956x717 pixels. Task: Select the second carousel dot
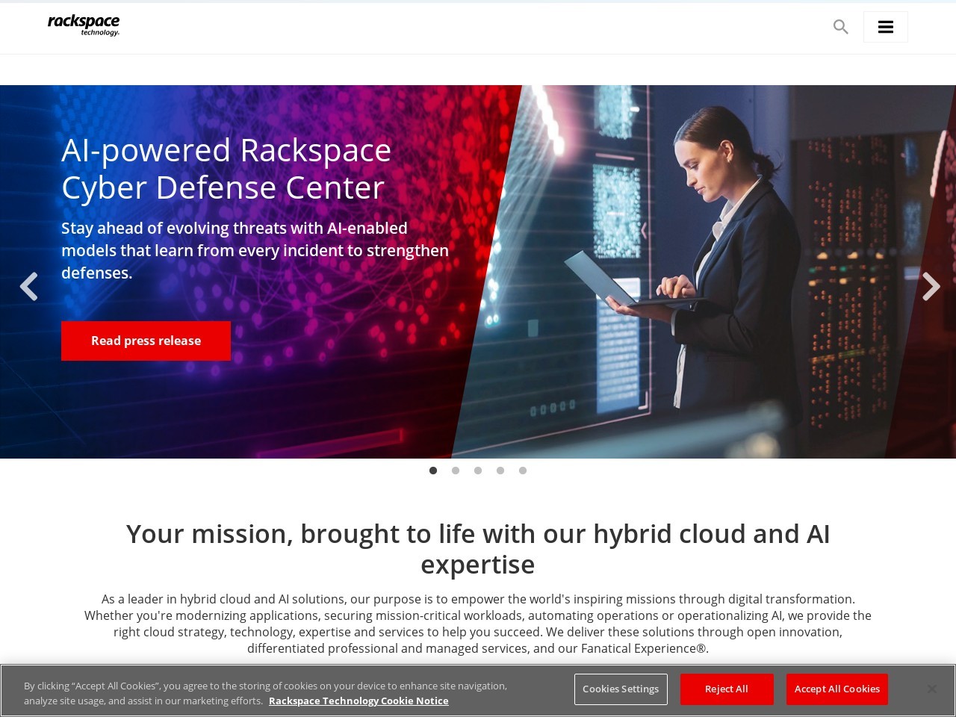[456, 471]
